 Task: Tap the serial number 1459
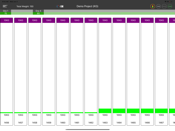[x=49, y=122]
